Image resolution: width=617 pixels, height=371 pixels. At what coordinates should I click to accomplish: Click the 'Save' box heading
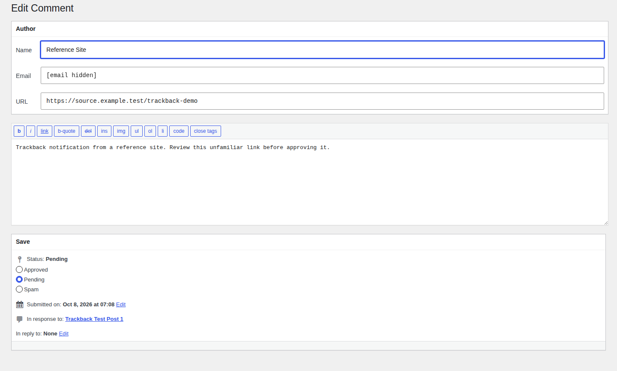click(x=23, y=242)
